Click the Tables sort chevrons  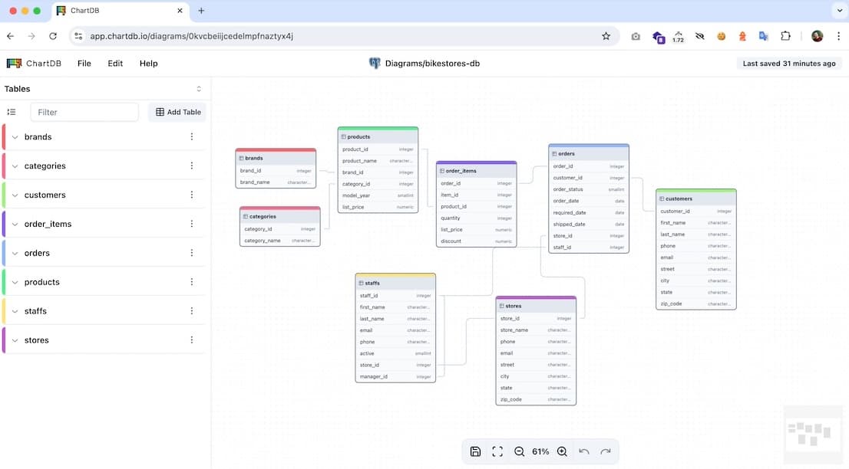(x=198, y=88)
